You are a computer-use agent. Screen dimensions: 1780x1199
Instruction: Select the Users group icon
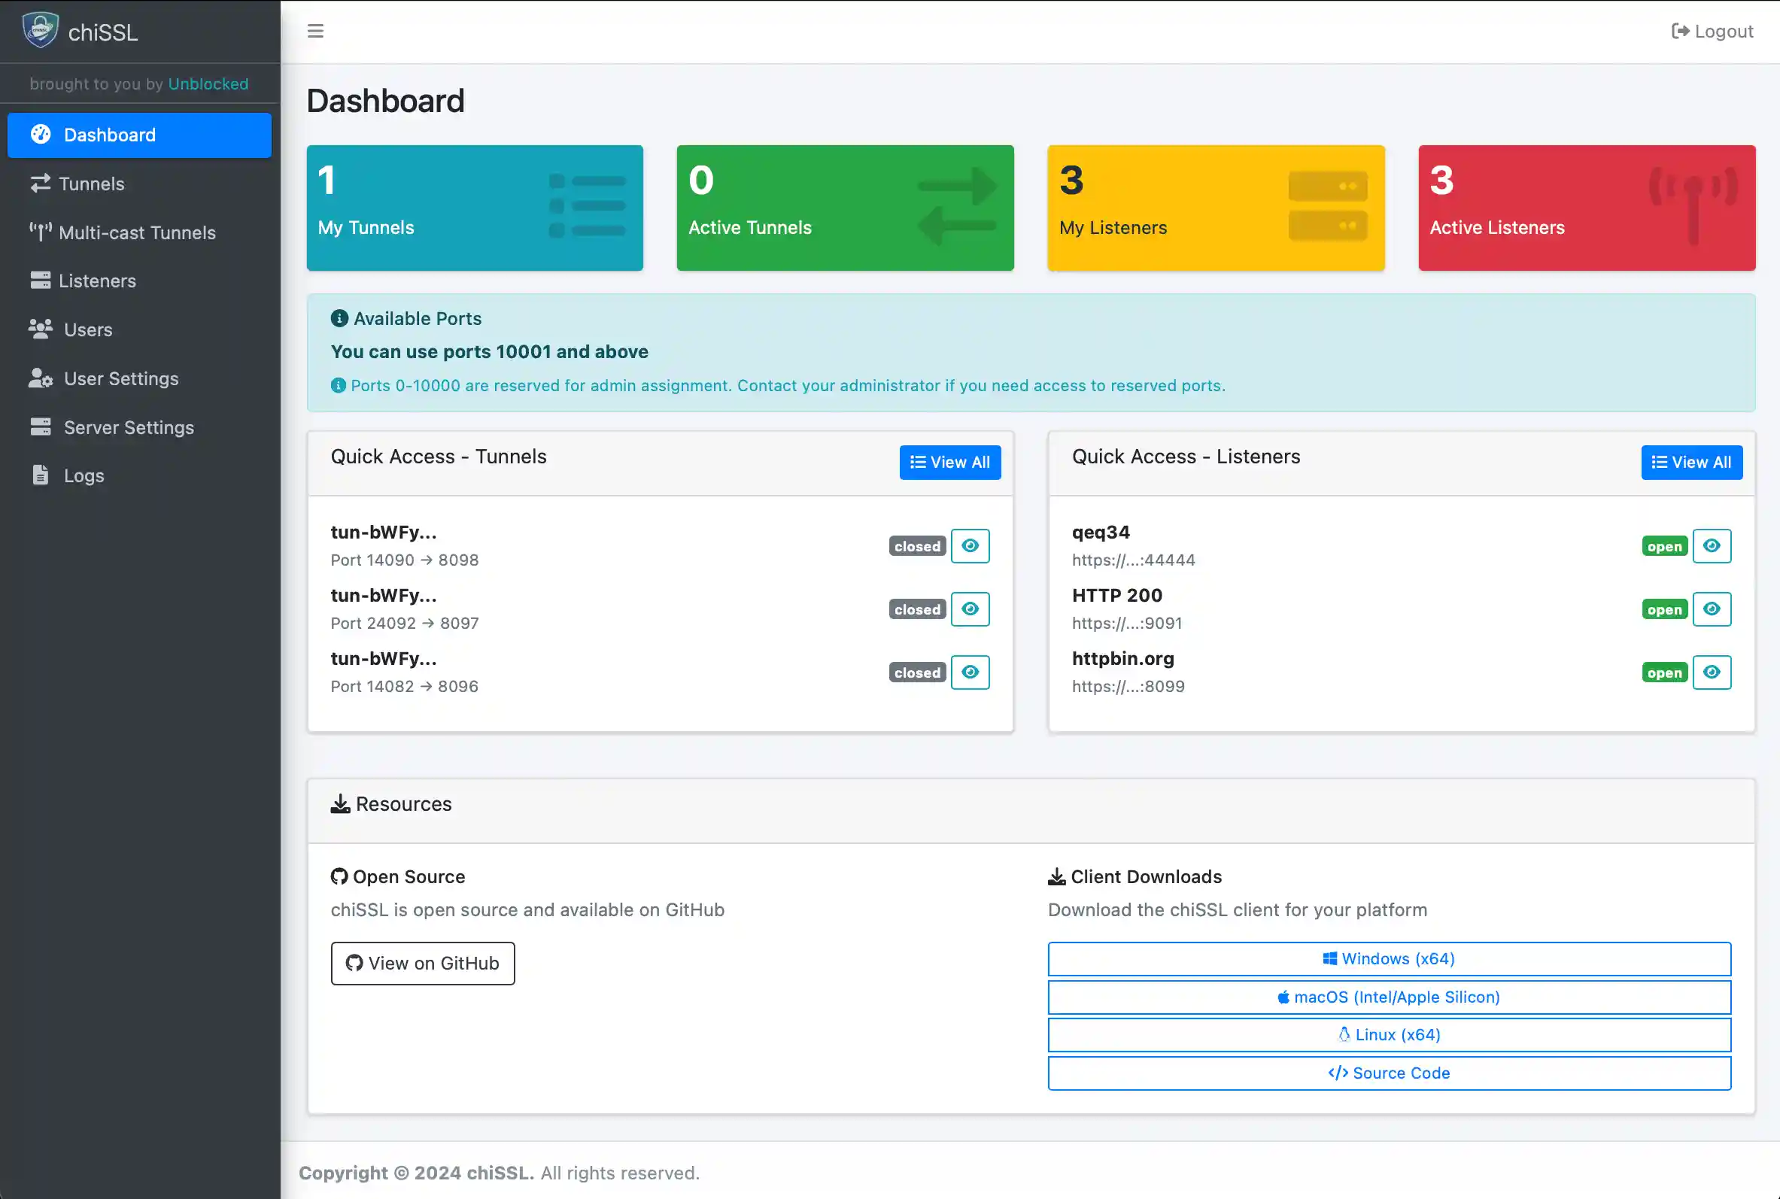[x=41, y=329]
